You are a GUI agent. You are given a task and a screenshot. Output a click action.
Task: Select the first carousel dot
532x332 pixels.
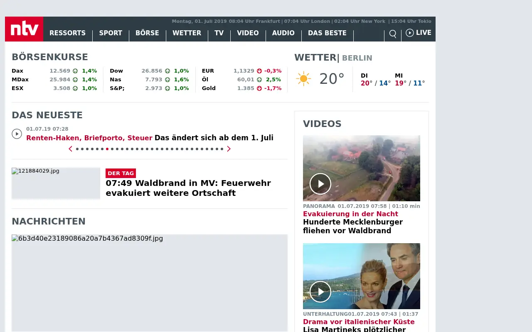pyautogui.click(x=77, y=149)
